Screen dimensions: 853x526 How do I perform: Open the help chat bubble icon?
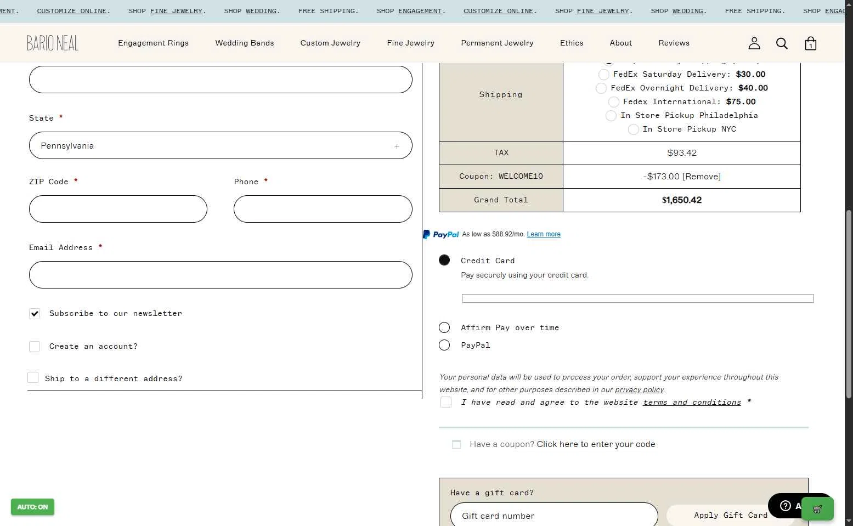tap(786, 506)
